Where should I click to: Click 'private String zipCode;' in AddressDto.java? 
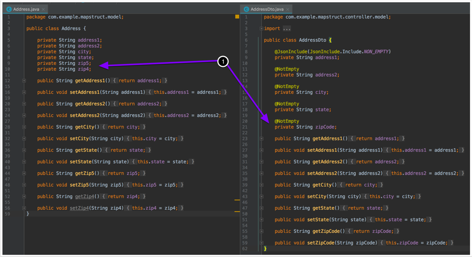coord(305,127)
